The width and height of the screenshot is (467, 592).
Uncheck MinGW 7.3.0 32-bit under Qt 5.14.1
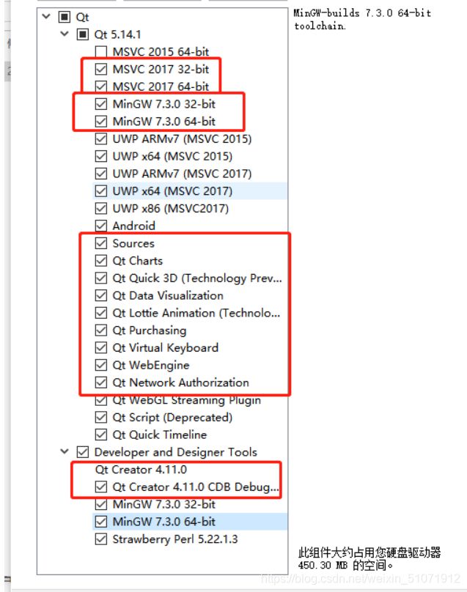tap(101, 104)
